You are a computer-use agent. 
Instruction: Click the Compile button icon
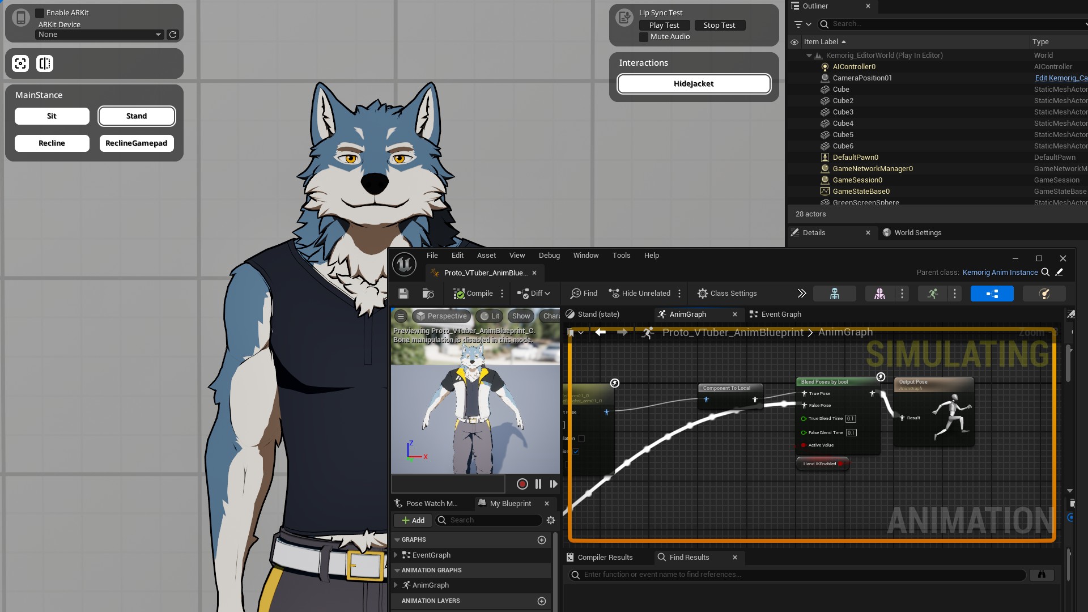pyautogui.click(x=459, y=294)
